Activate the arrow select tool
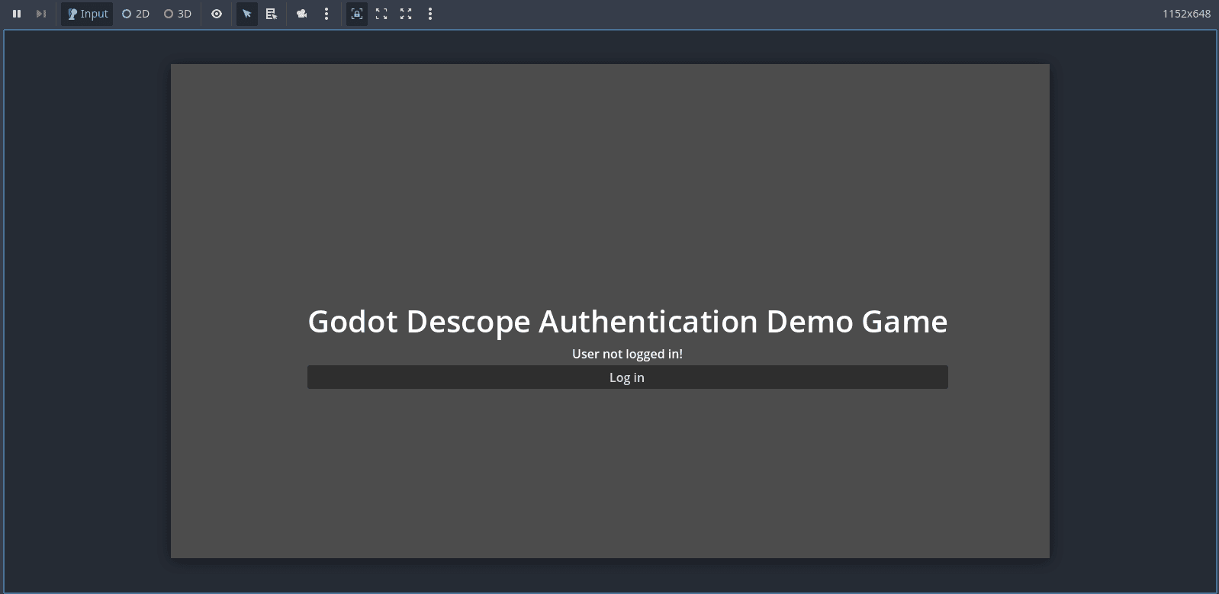 pyautogui.click(x=247, y=14)
